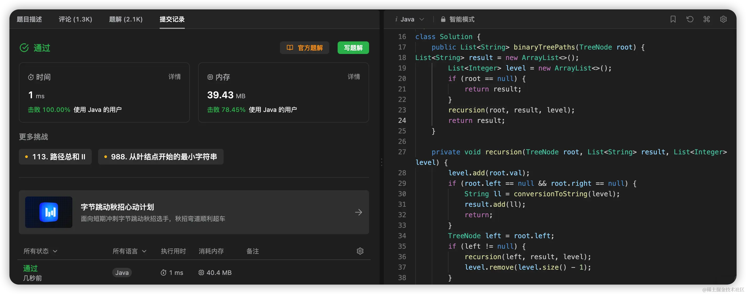Click the green passed check icon
Viewport: 746px width, 294px height.
[x=24, y=48]
